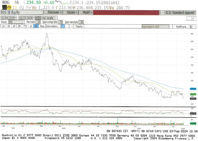Screen dimensions: 198x141
Task: Click the intraday sparkline beside price
Action: [x=62, y=2]
